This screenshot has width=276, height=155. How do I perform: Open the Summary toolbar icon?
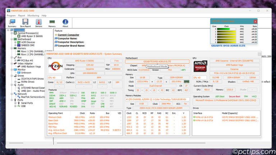pyautogui.click(x=12, y=23)
